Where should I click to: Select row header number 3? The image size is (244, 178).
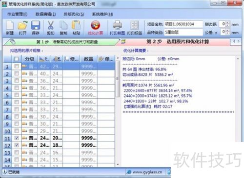[7, 81]
